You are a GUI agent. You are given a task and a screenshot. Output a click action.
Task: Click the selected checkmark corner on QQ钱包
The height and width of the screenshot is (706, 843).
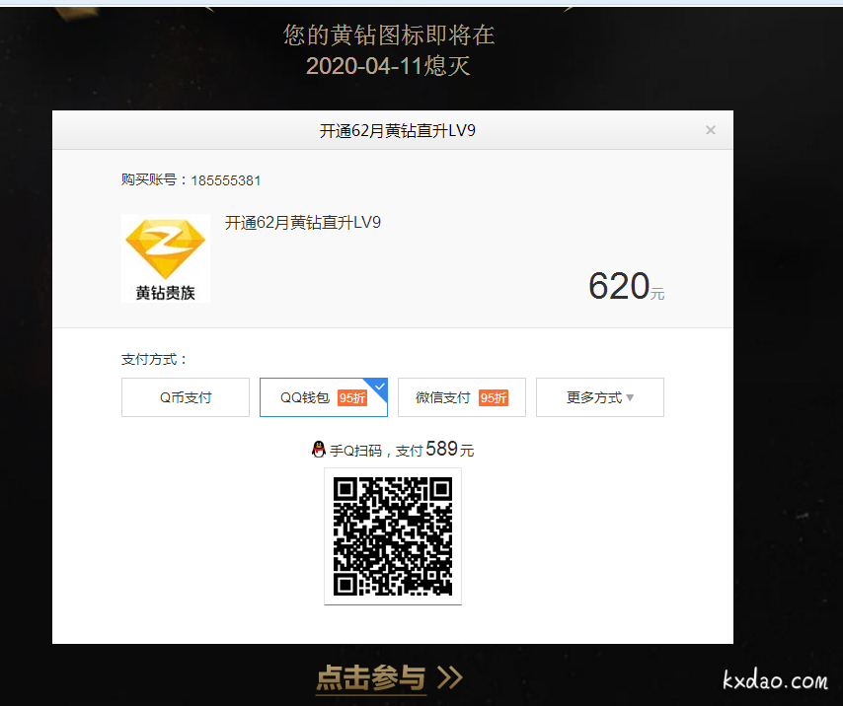pos(378,387)
